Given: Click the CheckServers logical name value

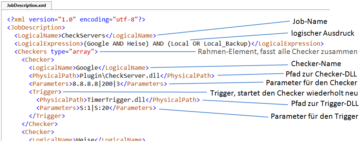Looking at the screenshot, I should click(x=83, y=35).
